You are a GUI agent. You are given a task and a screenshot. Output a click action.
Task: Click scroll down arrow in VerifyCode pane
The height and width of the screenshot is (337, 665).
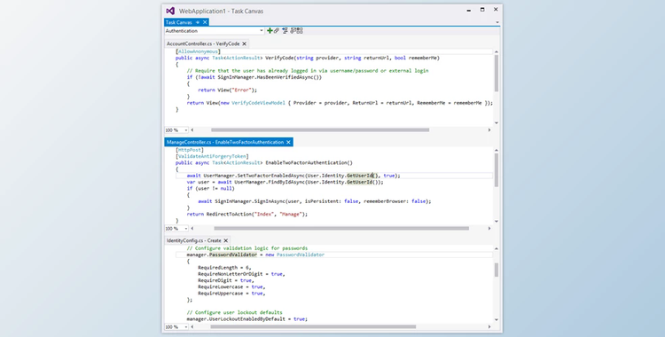click(x=497, y=123)
